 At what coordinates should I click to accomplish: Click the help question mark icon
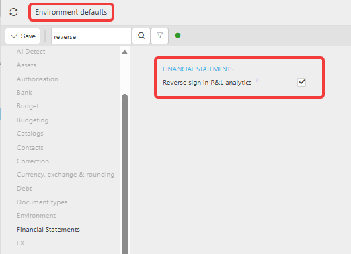tap(257, 80)
